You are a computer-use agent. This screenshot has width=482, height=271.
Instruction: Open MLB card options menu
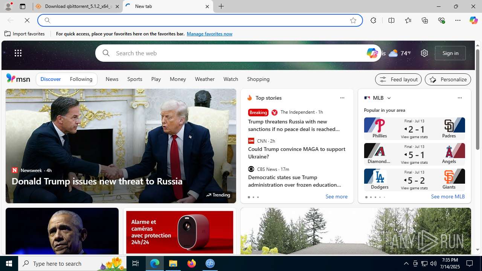(x=459, y=98)
